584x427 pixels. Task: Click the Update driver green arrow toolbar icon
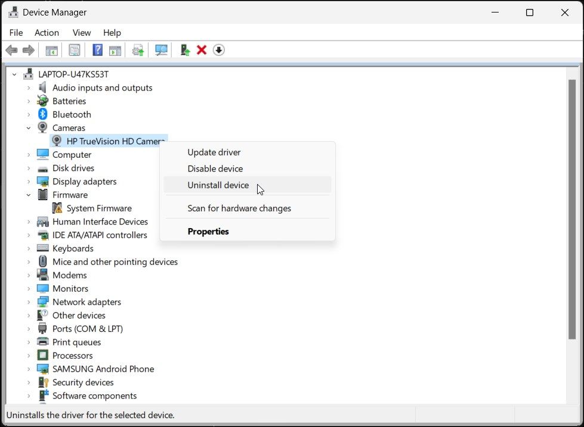click(x=185, y=50)
